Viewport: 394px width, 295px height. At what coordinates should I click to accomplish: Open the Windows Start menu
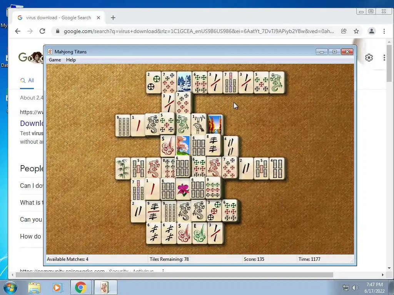point(10,287)
